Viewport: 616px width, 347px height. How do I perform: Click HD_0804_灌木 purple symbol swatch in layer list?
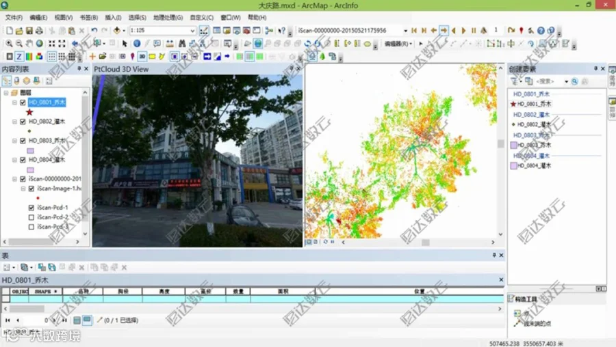point(30,170)
